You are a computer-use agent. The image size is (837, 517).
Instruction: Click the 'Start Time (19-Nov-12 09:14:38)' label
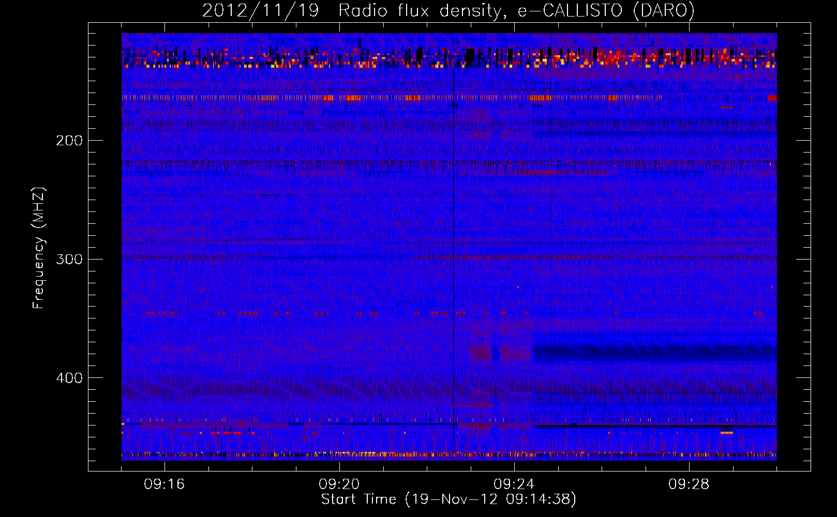tap(449, 499)
